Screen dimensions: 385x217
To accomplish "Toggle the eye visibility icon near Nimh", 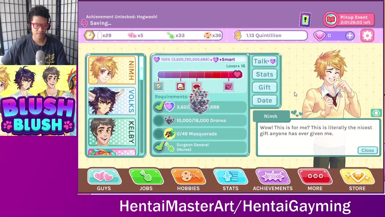I will (376, 113).
